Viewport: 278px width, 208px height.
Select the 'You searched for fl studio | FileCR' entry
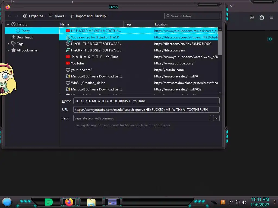click(x=138, y=37)
